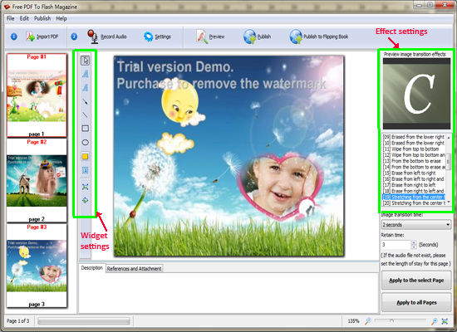Screen dimensions: 457x332
Task: Open the Help menu
Action: [x=61, y=18]
